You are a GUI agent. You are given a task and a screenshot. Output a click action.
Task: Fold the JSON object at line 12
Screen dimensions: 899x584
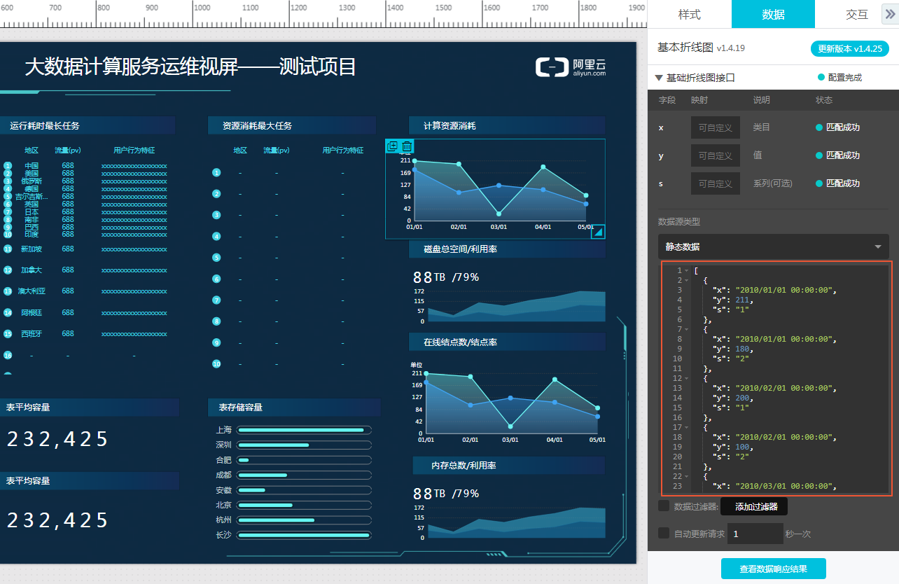tap(687, 378)
